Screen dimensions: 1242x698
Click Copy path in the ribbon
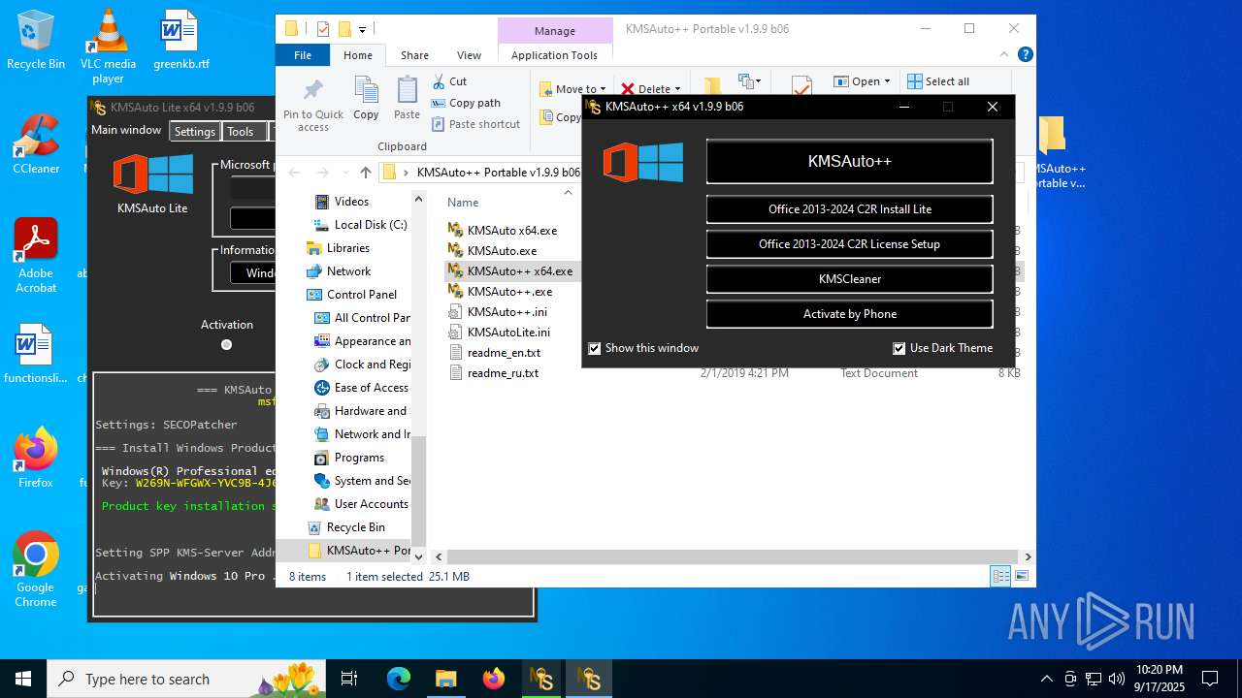coord(466,103)
